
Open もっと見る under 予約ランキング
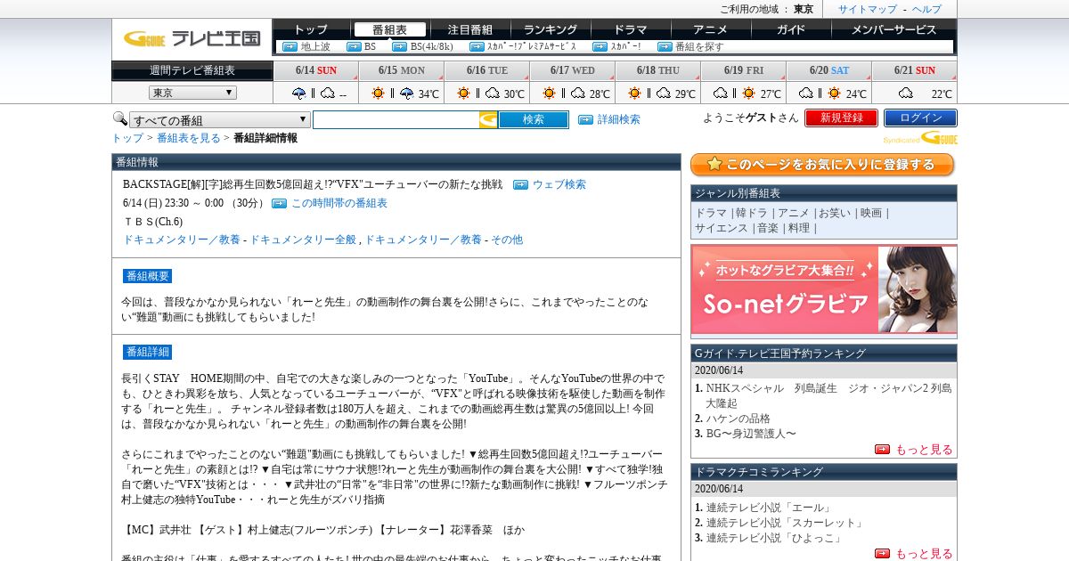click(924, 450)
